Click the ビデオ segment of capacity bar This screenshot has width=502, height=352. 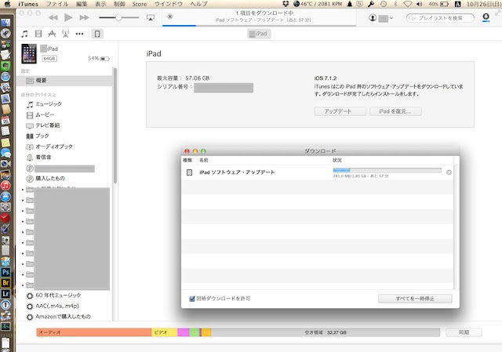[164, 332]
